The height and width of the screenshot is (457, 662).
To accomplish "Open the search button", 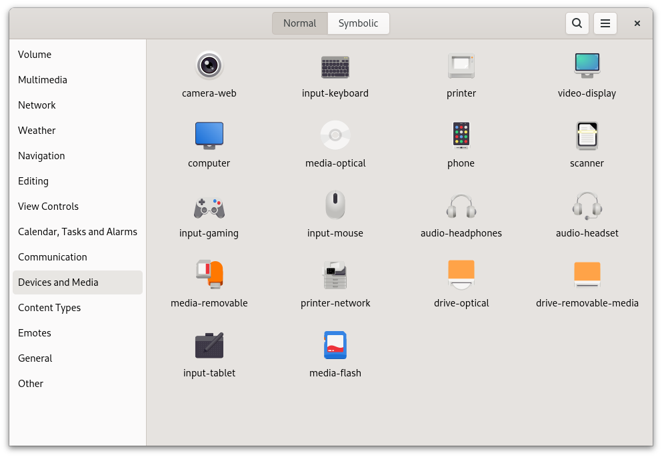I will [577, 23].
